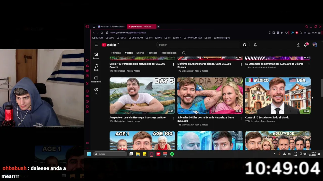Play the DAY 5 shark island thumbnail

pos(142,96)
